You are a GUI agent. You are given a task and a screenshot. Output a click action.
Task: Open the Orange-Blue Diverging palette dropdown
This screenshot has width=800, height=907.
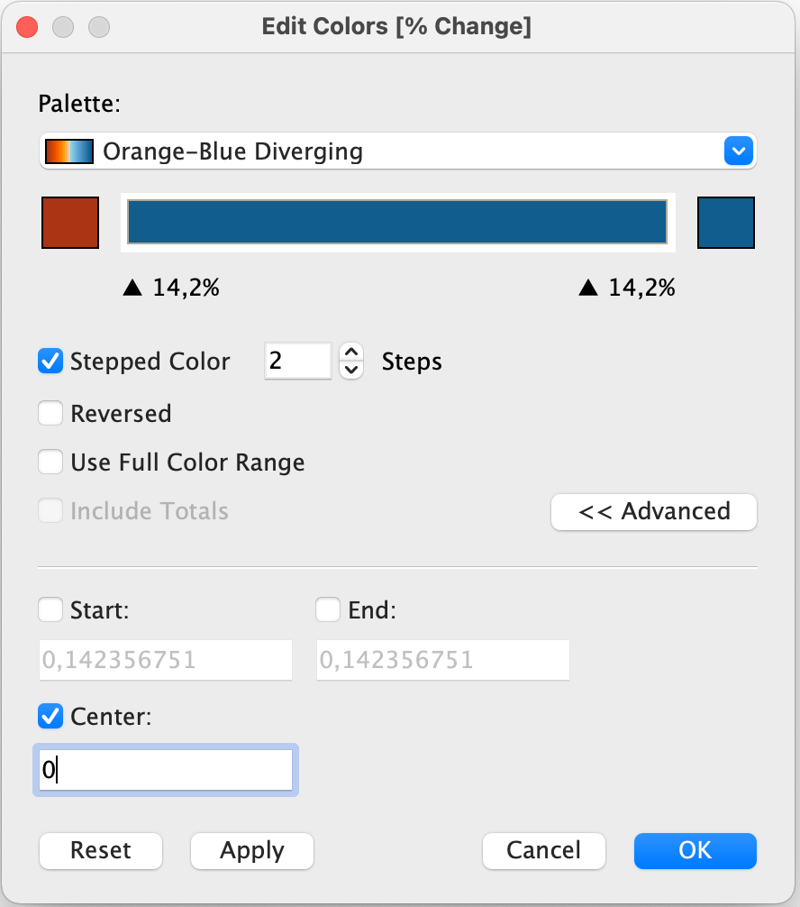(x=738, y=151)
